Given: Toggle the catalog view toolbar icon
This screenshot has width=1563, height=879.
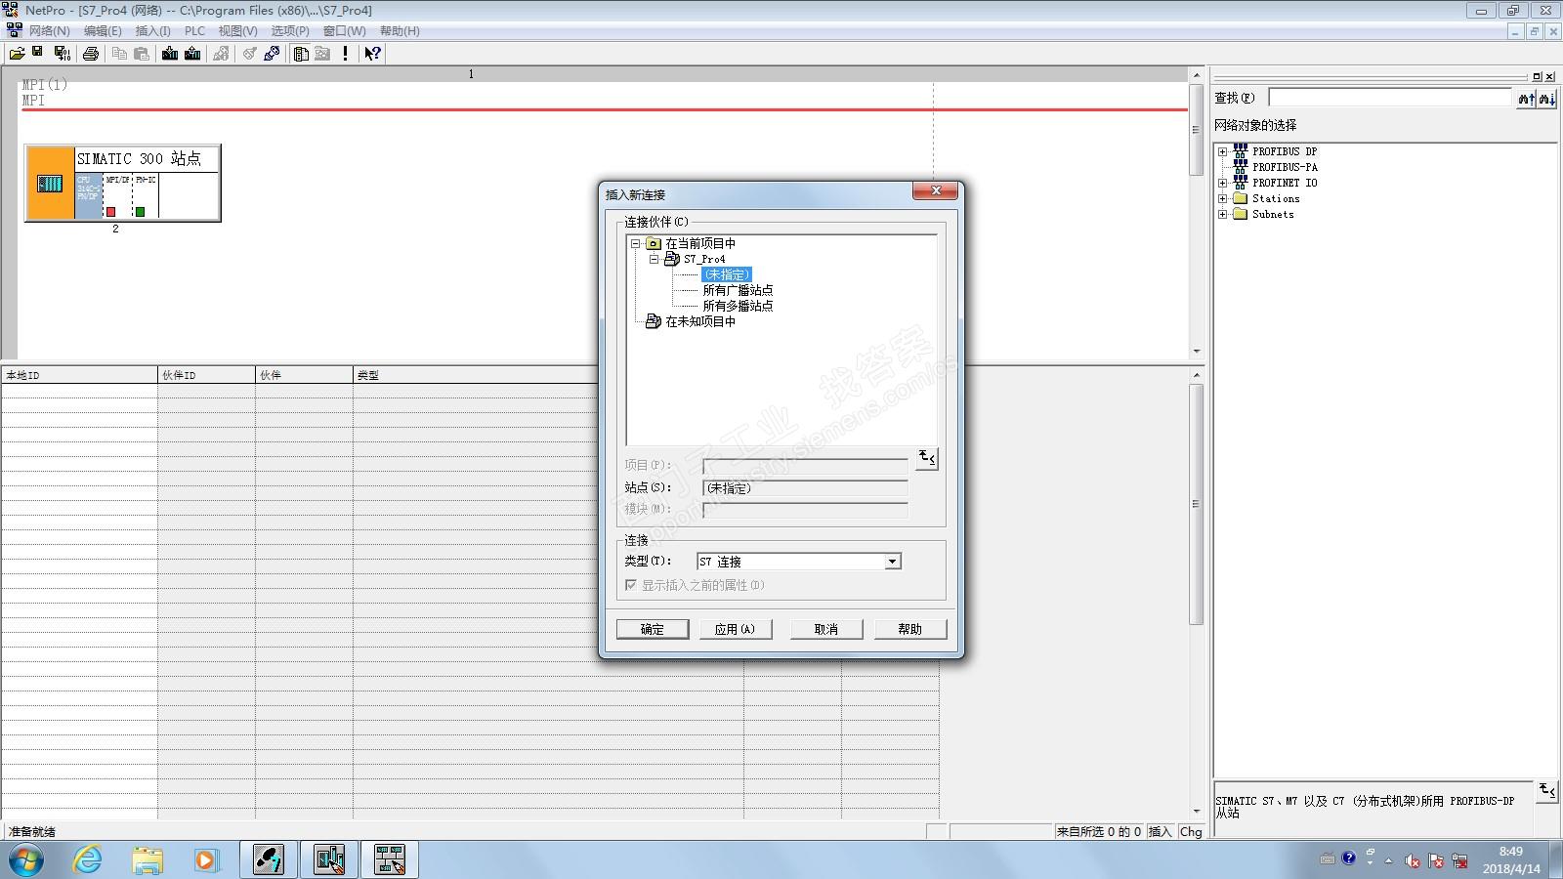Looking at the screenshot, I should [301, 54].
